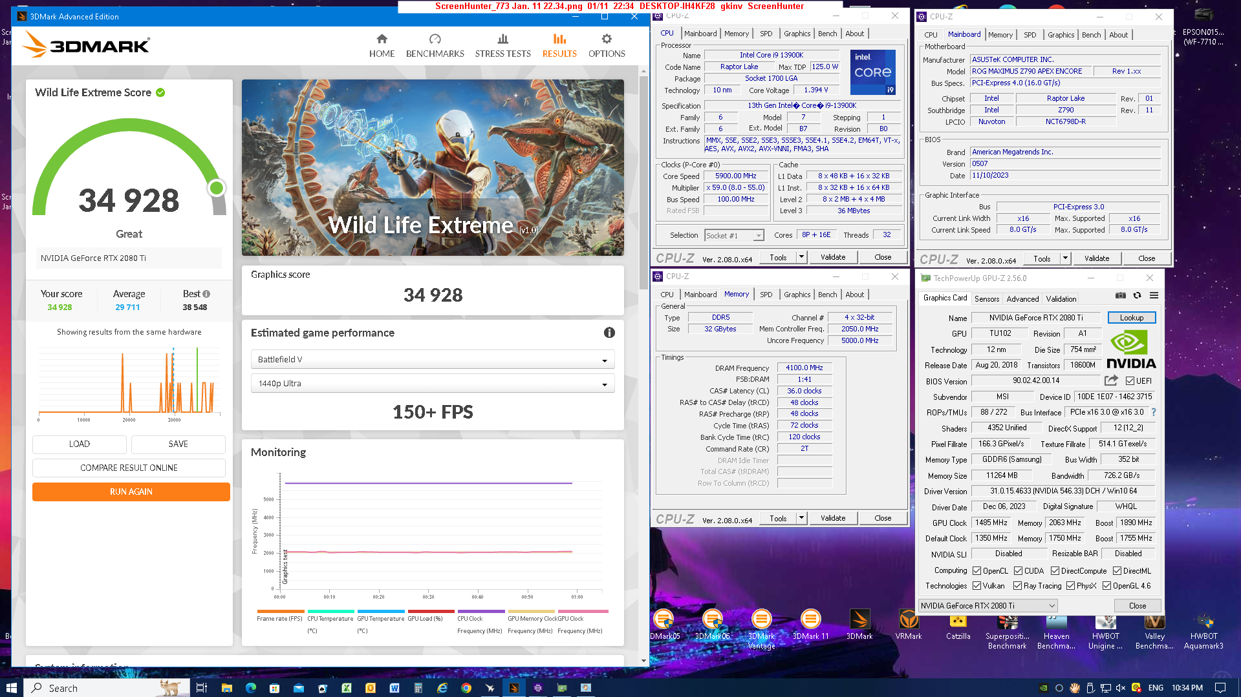Toggle DirectCompute checkbox in GPU-Z
The image size is (1241, 697).
[1055, 571]
